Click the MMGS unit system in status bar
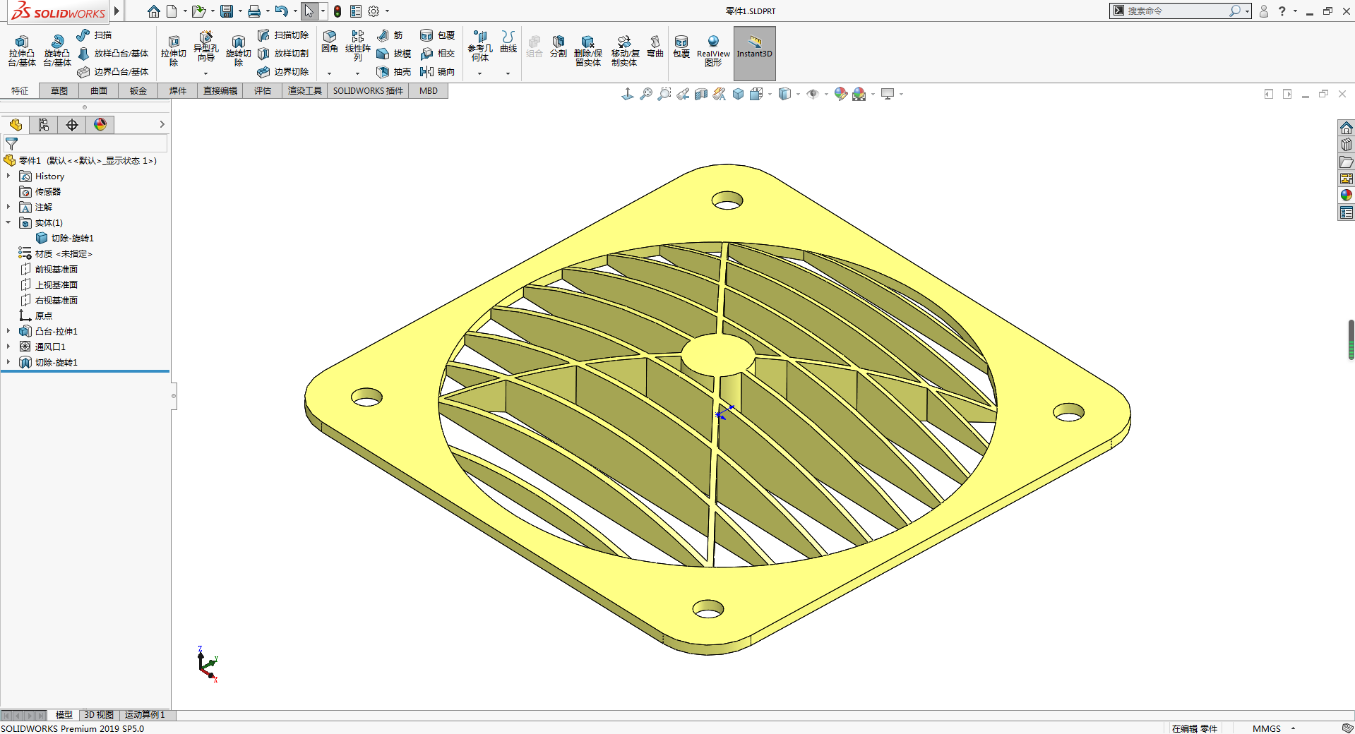Viewport: 1355px width, 734px height. click(x=1266, y=728)
